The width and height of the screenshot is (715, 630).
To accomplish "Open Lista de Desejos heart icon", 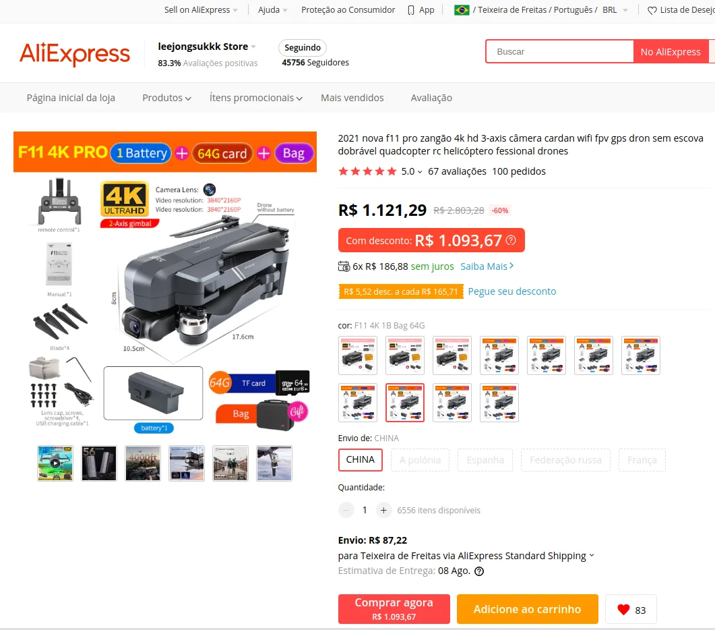I will click(x=652, y=11).
